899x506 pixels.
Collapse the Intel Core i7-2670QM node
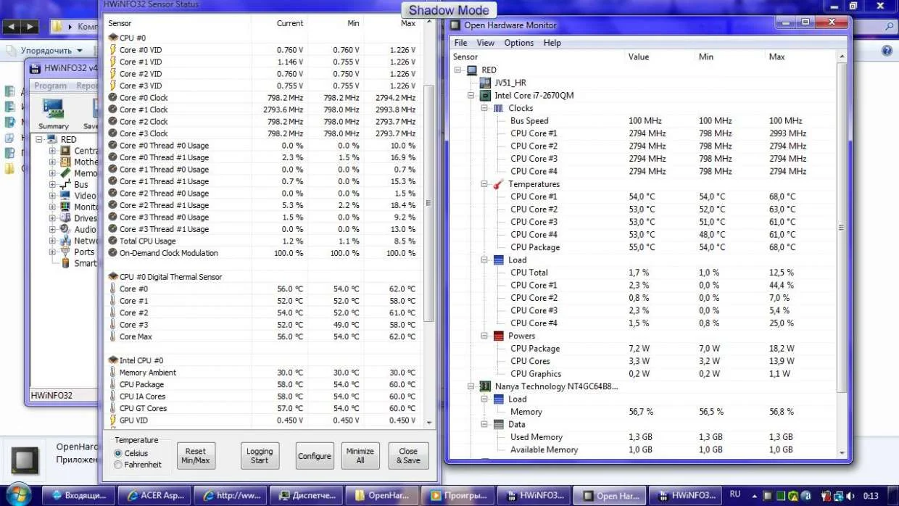coord(471,96)
